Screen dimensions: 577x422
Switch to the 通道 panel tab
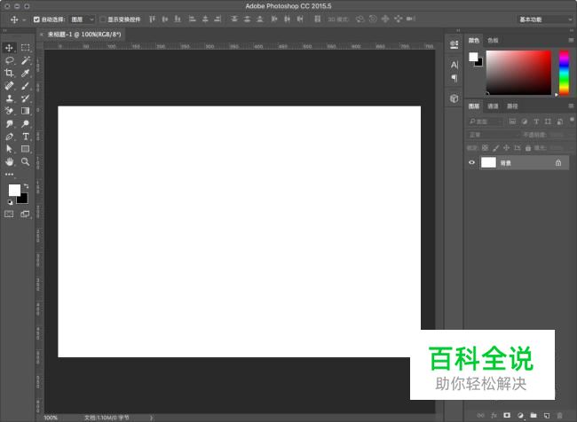493,106
